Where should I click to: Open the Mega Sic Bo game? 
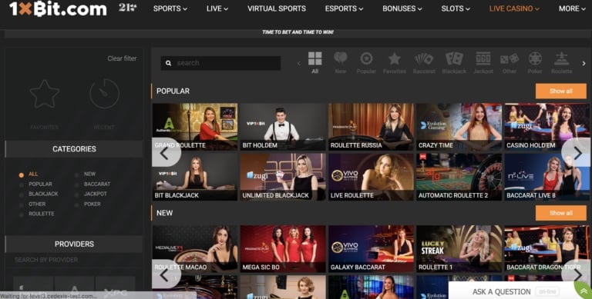283,249
